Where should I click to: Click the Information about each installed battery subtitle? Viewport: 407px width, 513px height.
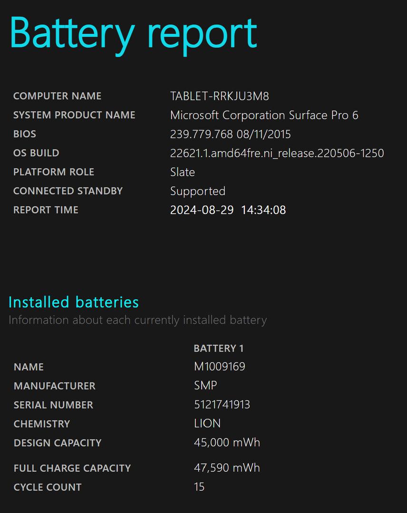tap(137, 320)
